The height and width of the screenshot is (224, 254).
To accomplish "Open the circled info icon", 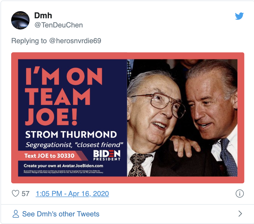I will pyautogui.click(x=239, y=194).
